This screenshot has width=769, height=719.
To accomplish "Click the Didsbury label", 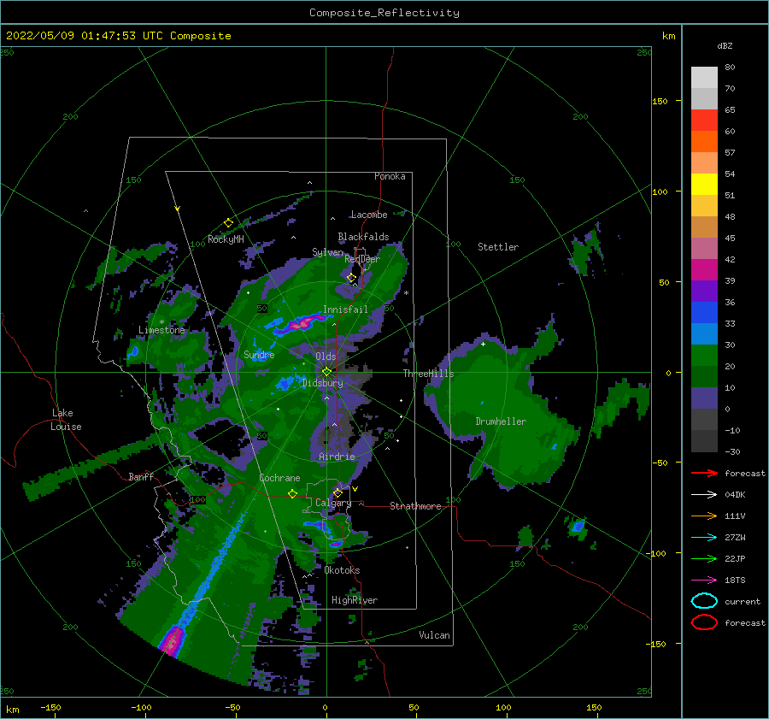I will tap(322, 383).
